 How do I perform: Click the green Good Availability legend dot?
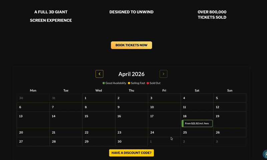click(x=103, y=83)
